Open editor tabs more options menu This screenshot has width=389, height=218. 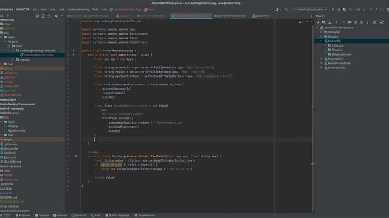pyautogui.click(x=312, y=16)
